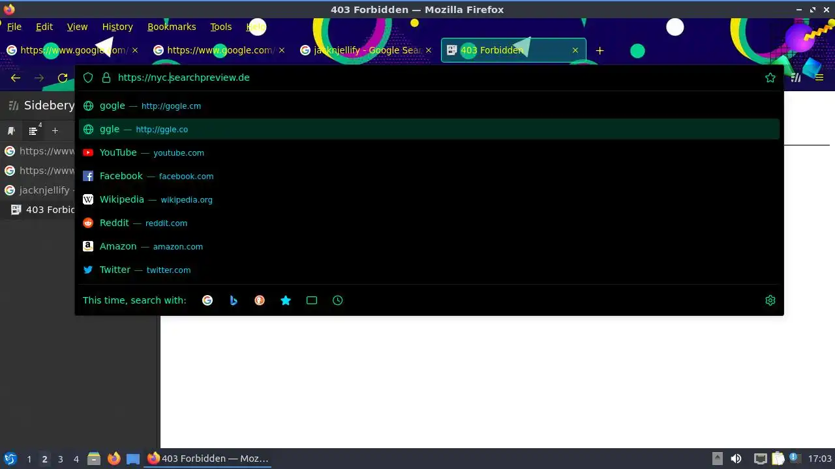Reload the page with the refresh icon
Screen dimensions: 835x469
pos(63,78)
